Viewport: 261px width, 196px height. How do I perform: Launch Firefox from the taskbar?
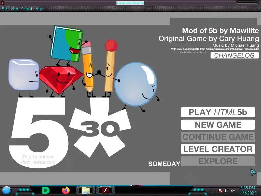pos(66,190)
